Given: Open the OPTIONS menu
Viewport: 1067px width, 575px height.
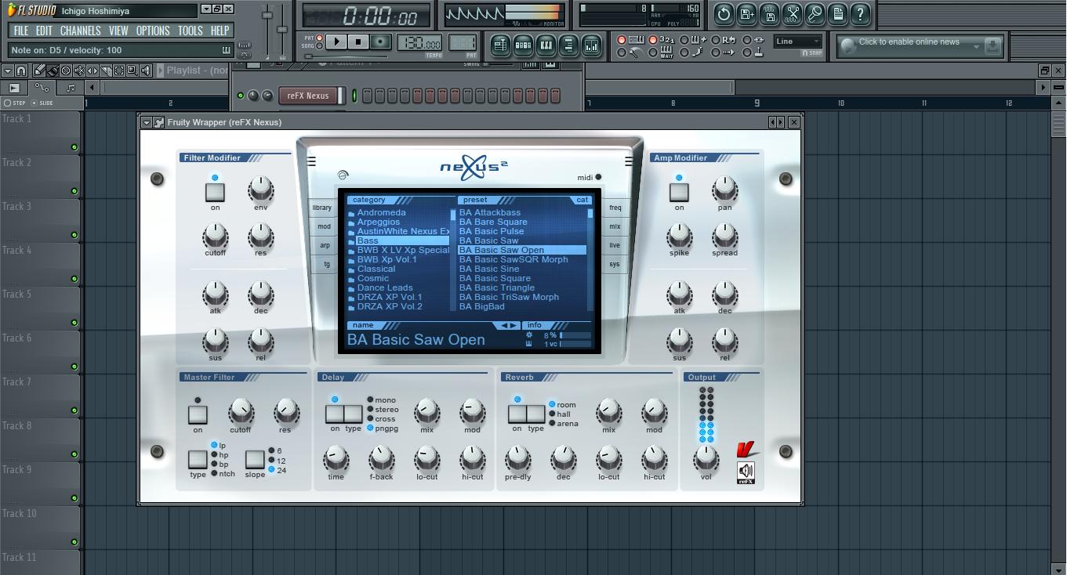Looking at the screenshot, I should [153, 31].
